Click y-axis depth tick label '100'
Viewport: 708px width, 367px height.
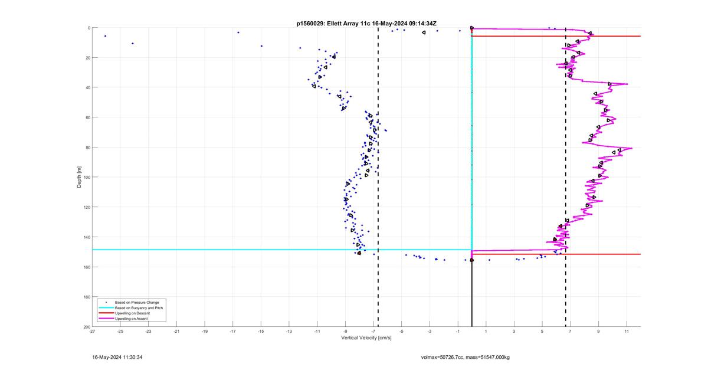pyautogui.click(x=86, y=177)
